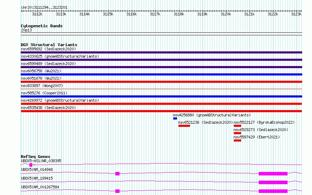Click the nsv6056758 (Wu2021) label
Screen dimensions: 312x195
(x=41, y=71)
